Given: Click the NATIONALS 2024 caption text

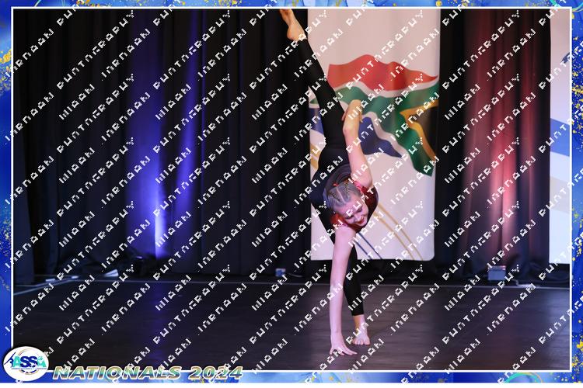Looking at the screenshot, I should pos(148,372).
